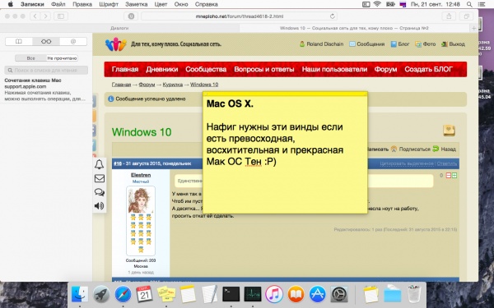Click Safari's Forward arrow button
Screen dimensions: 494x308
click(45, 16)
